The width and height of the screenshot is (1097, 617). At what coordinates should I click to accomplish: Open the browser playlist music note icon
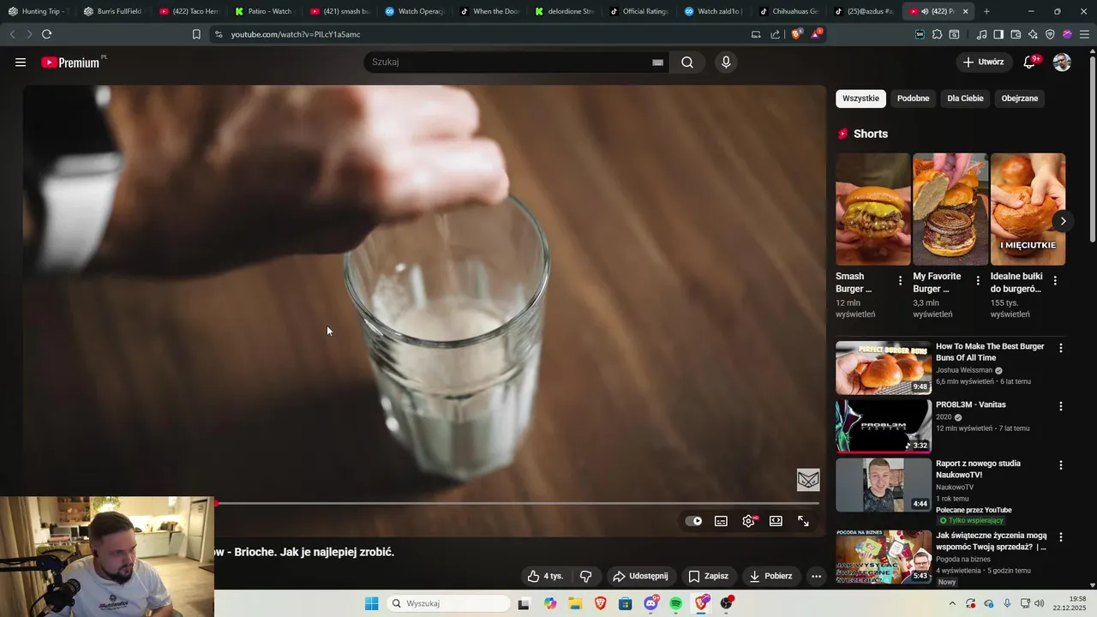[x=982, y=34]
